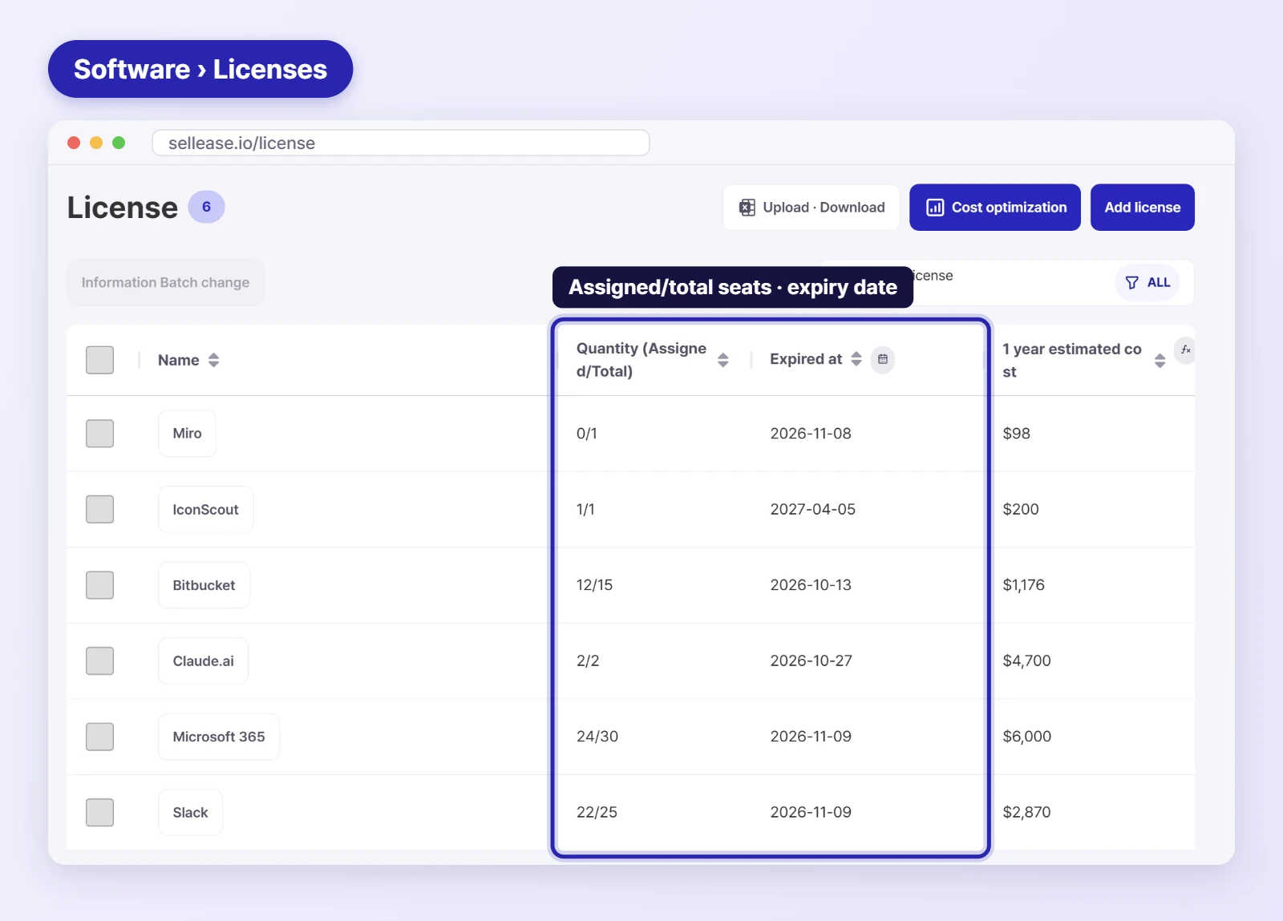Click the chart icon on Cost optimization

click(x=934, y=208)
